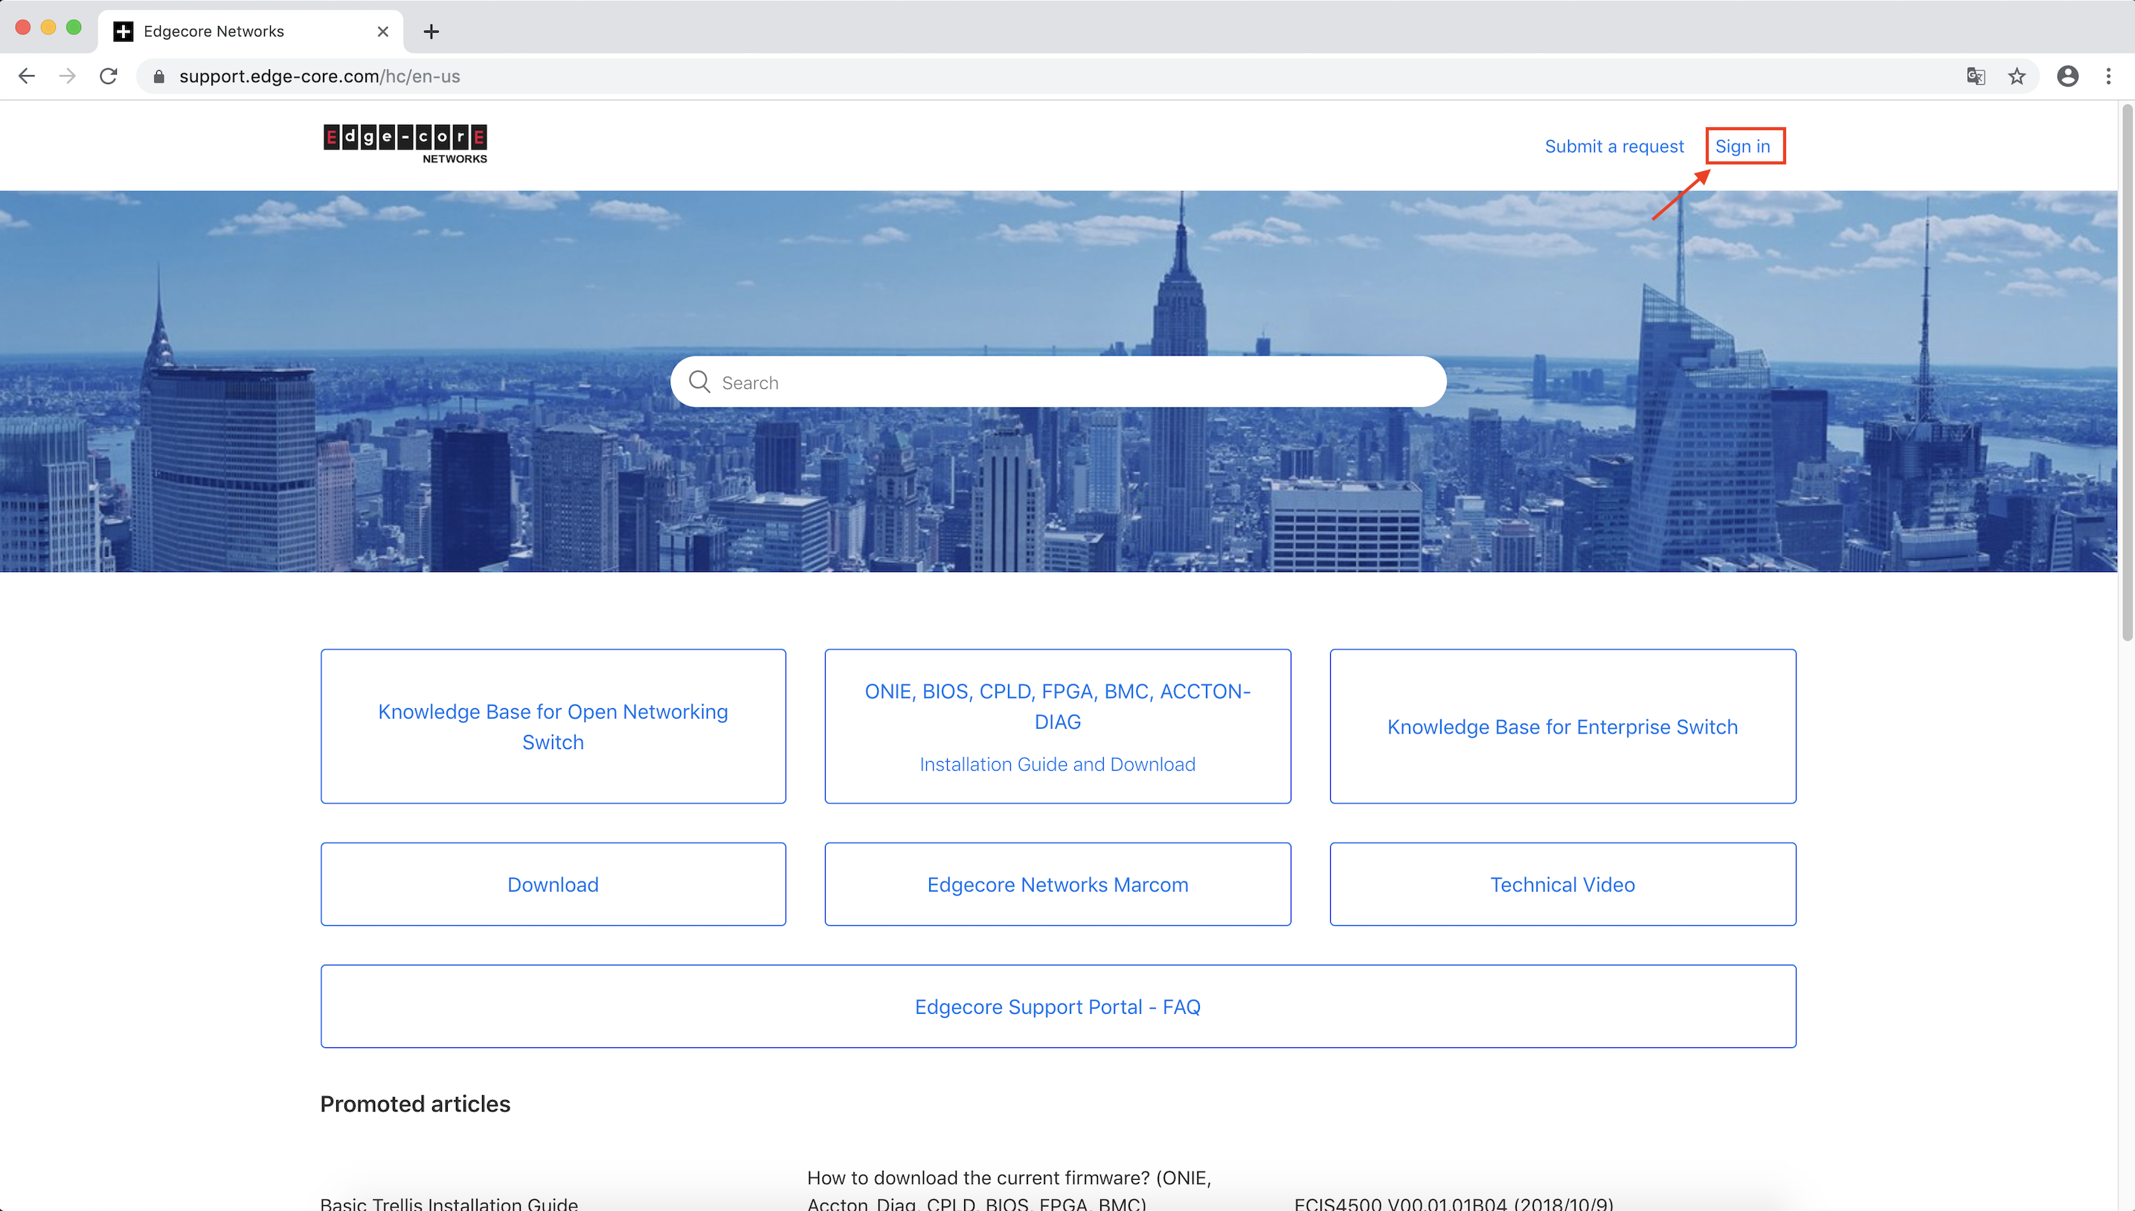Open the Download category
This screenshot has height=1211, width=2135.
[x=553, y=884]
